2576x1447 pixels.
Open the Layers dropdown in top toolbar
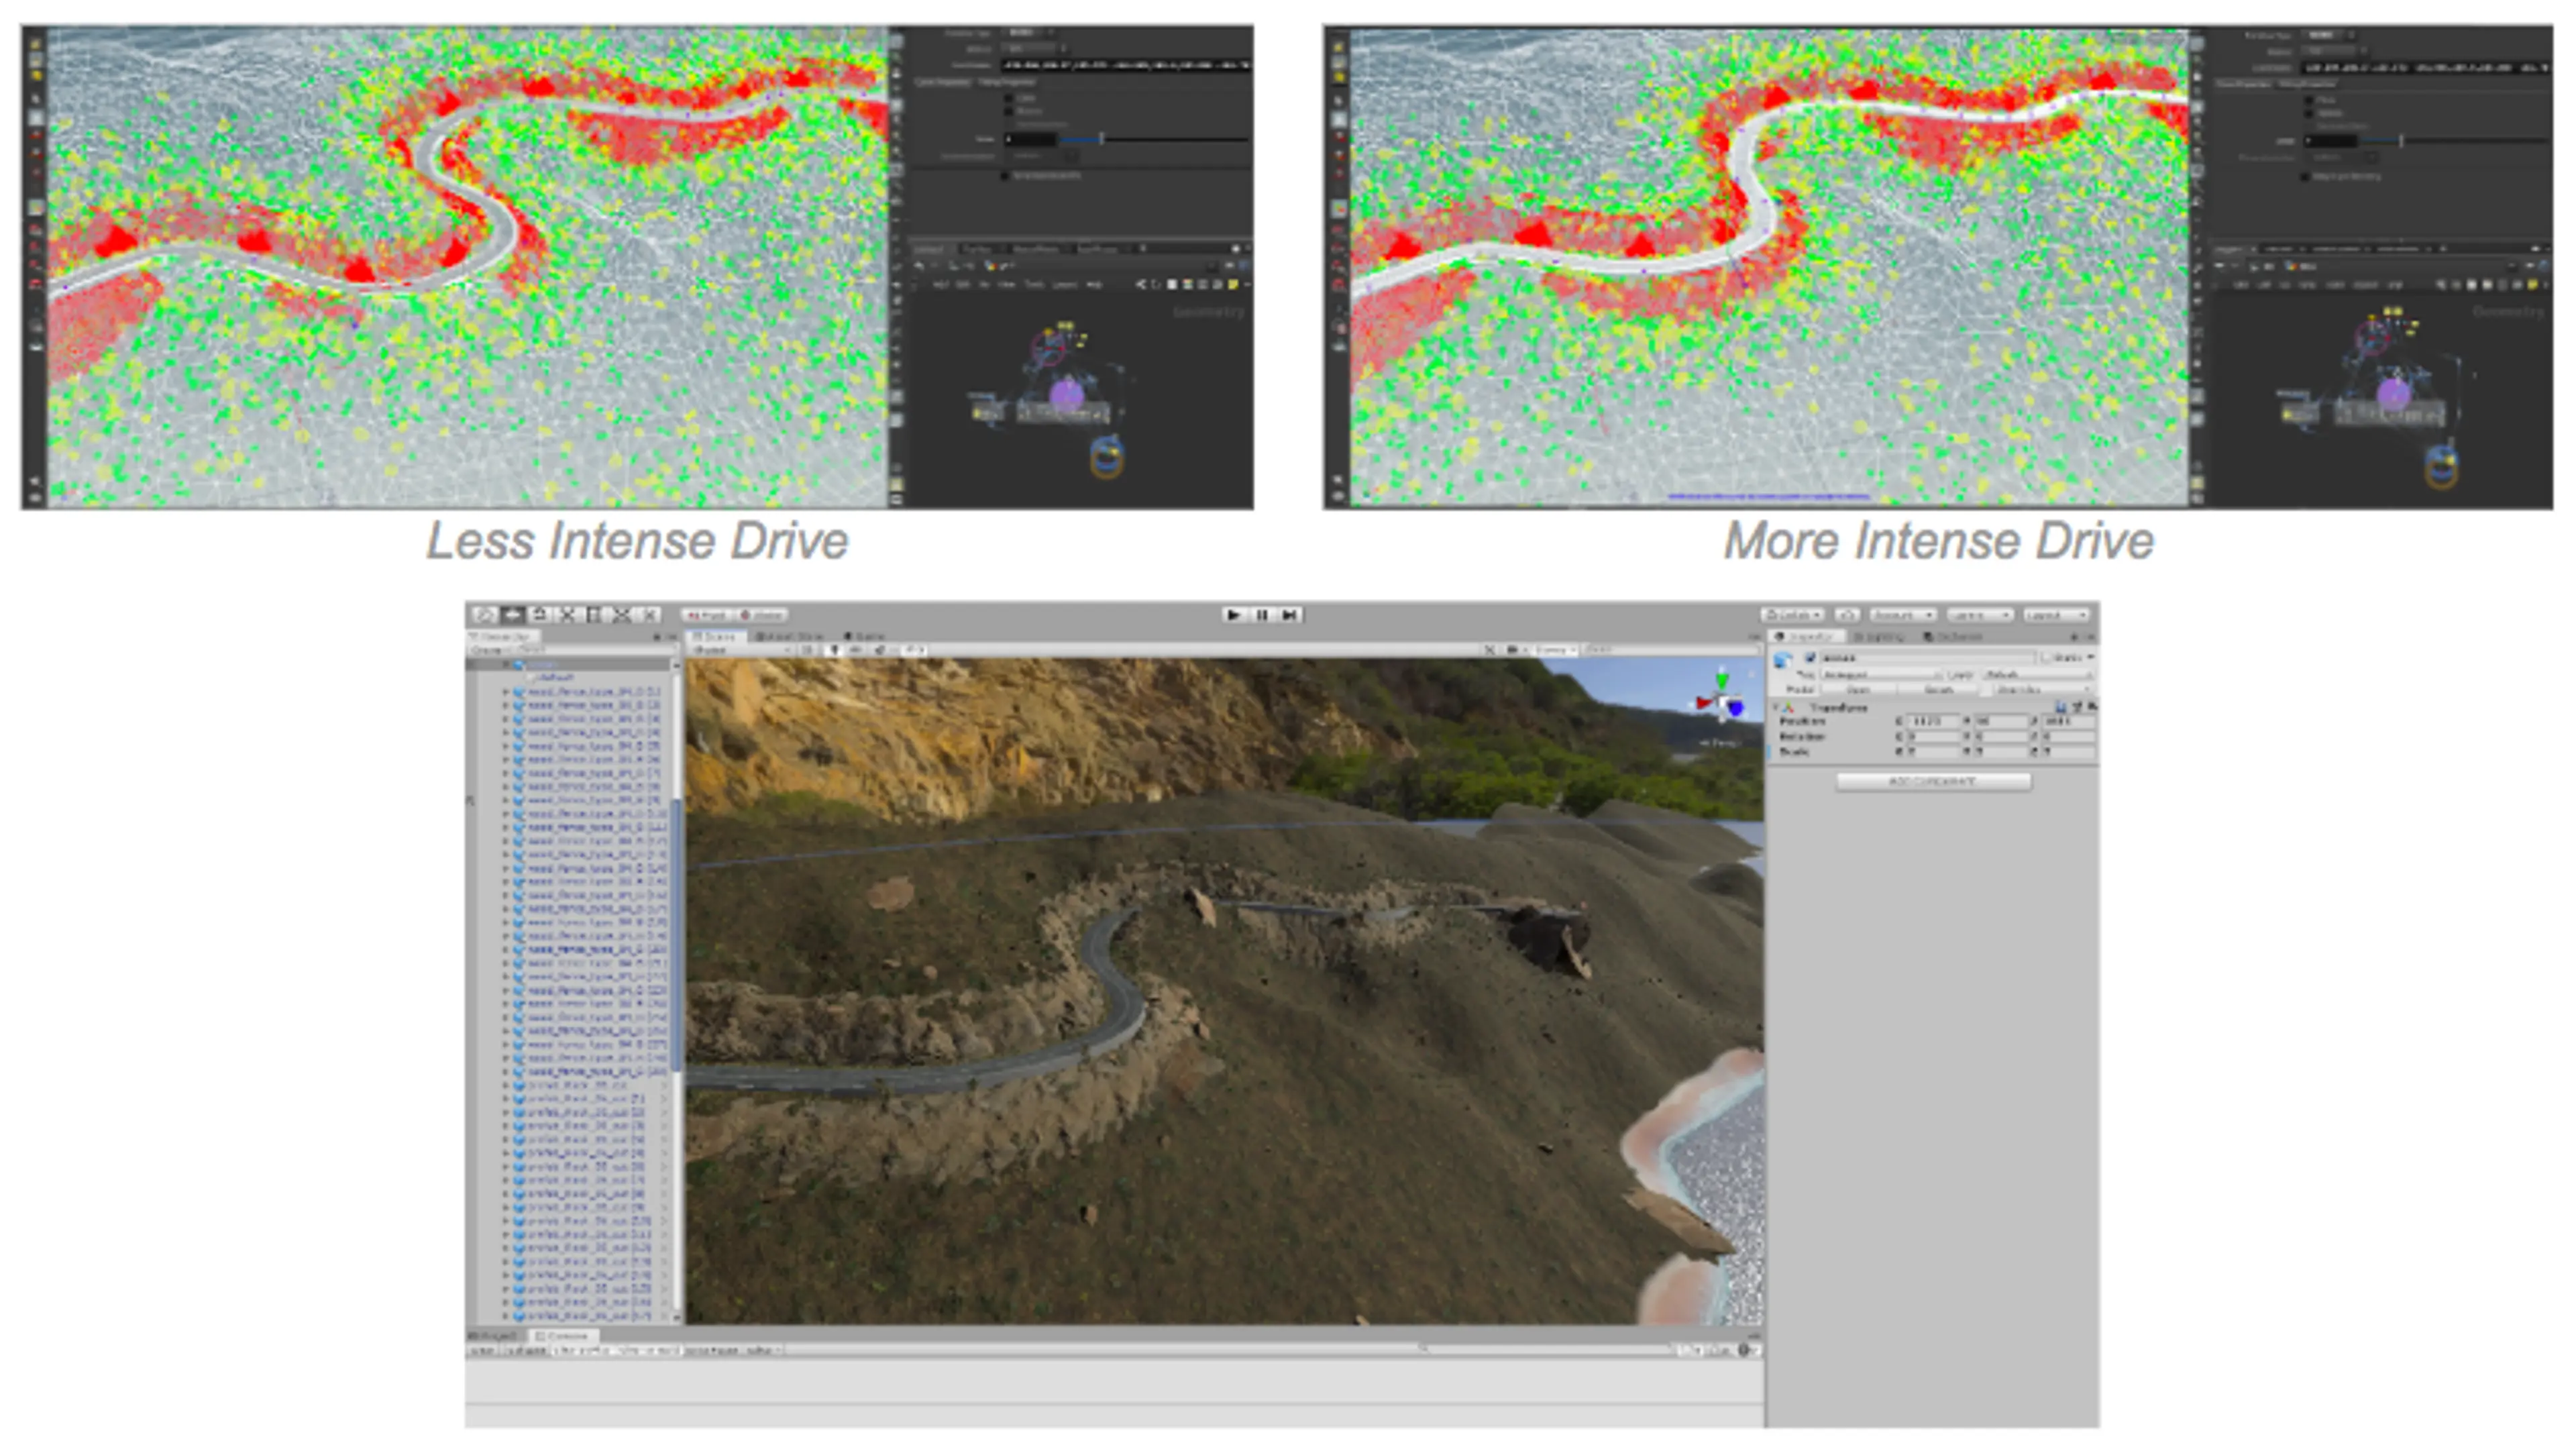pos(1979,614)
